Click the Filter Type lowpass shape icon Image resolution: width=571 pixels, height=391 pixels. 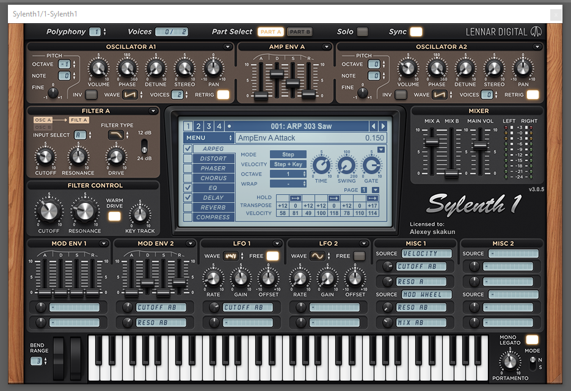(116, 135)
